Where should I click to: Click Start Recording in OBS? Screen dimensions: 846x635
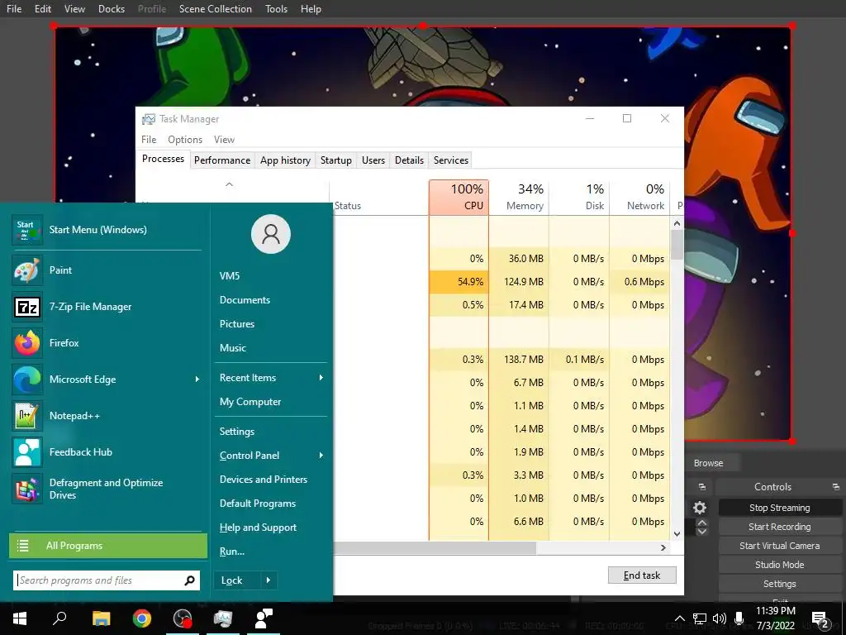pyautogui.click(x=780, y=527)
